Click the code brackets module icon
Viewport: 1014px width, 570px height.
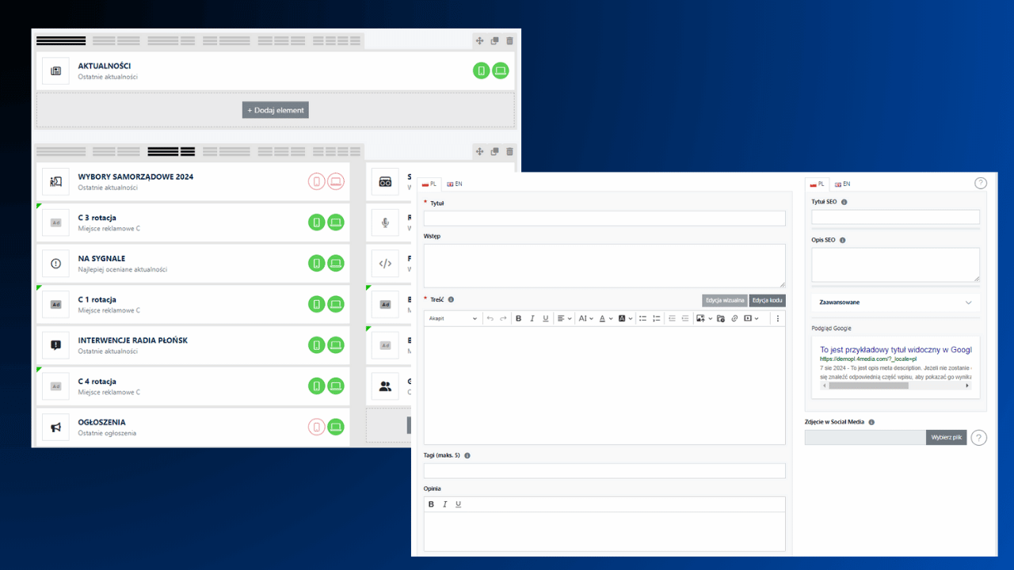pos(385,264)
